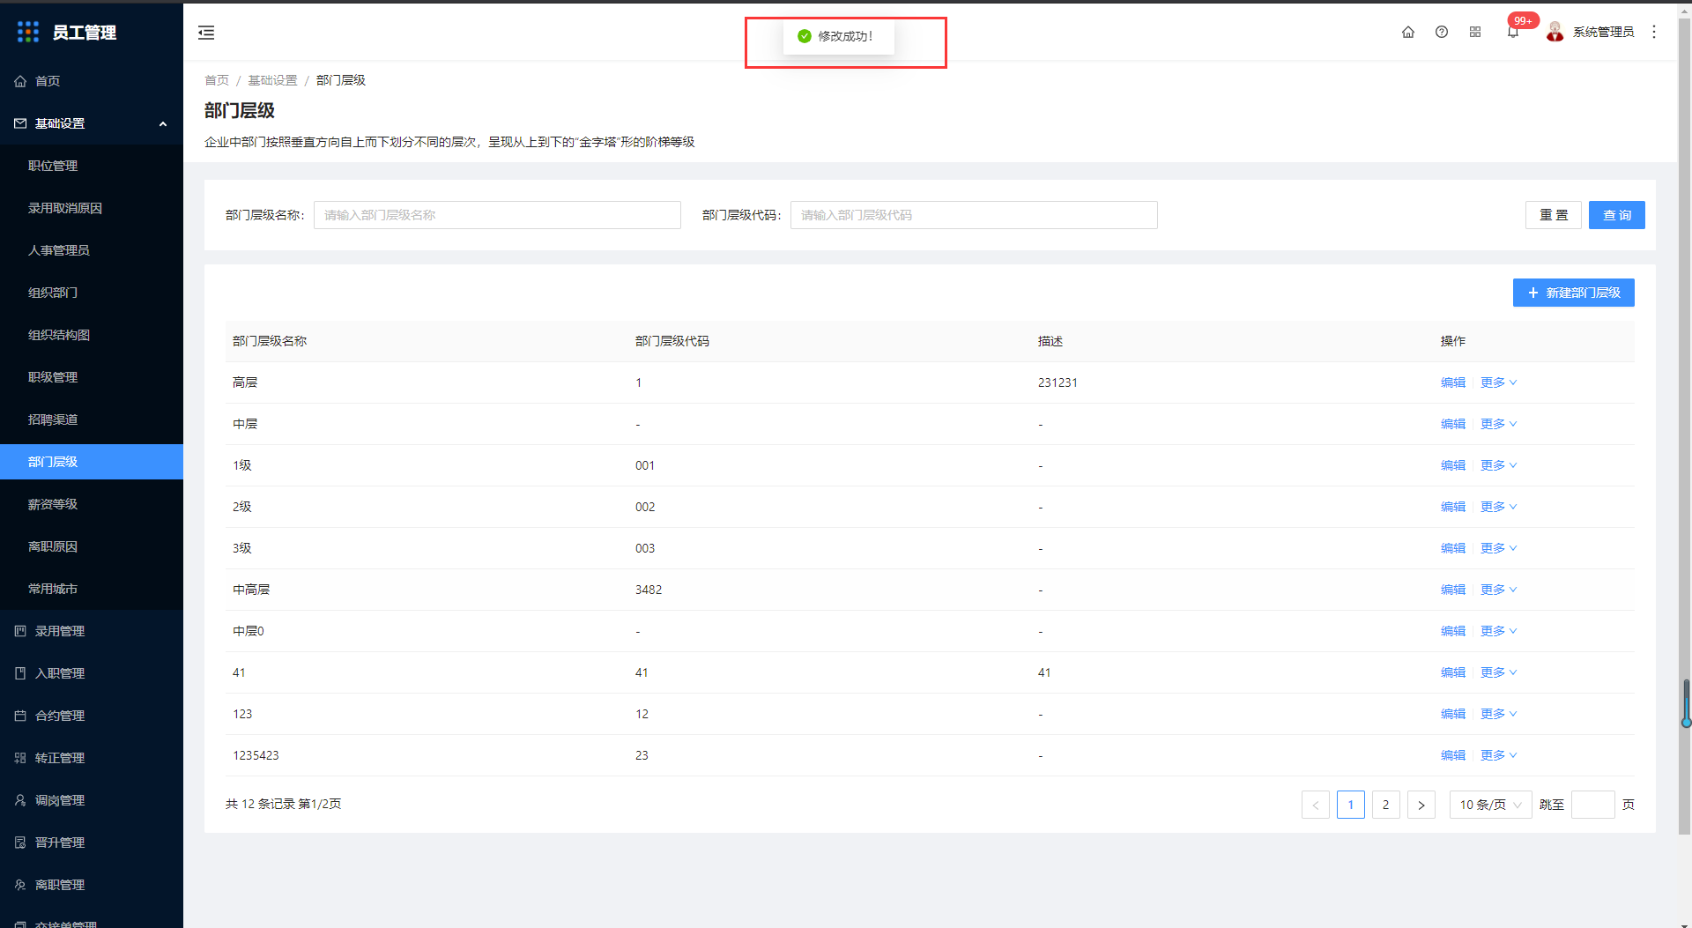Screen dimensions: 1692x928
Task: Open the help question mark icon
Action: [x=1442, y=32]
